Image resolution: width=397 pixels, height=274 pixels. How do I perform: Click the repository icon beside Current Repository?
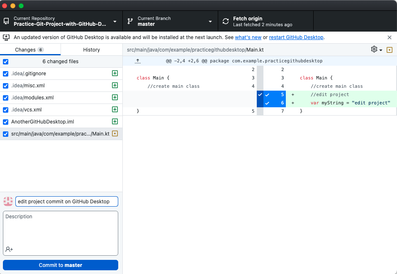pos(6,21)
